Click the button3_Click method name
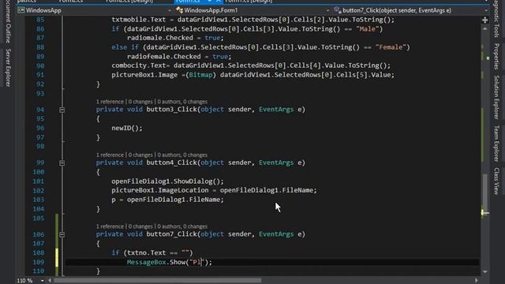Viewport: 505px width, 284px height. coord(172,110)
